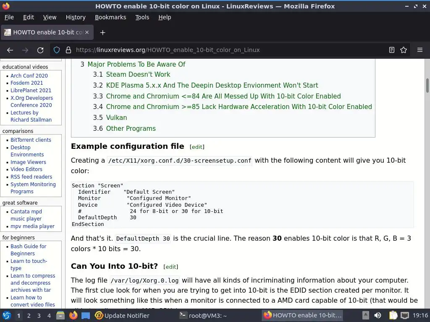The height and width of the screenshot is (322, 430).
Task: Open Learn to compress and decompress archives link
Action: [33, 283]
